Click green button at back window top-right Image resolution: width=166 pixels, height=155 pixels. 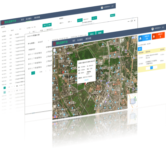coord(112,15)
